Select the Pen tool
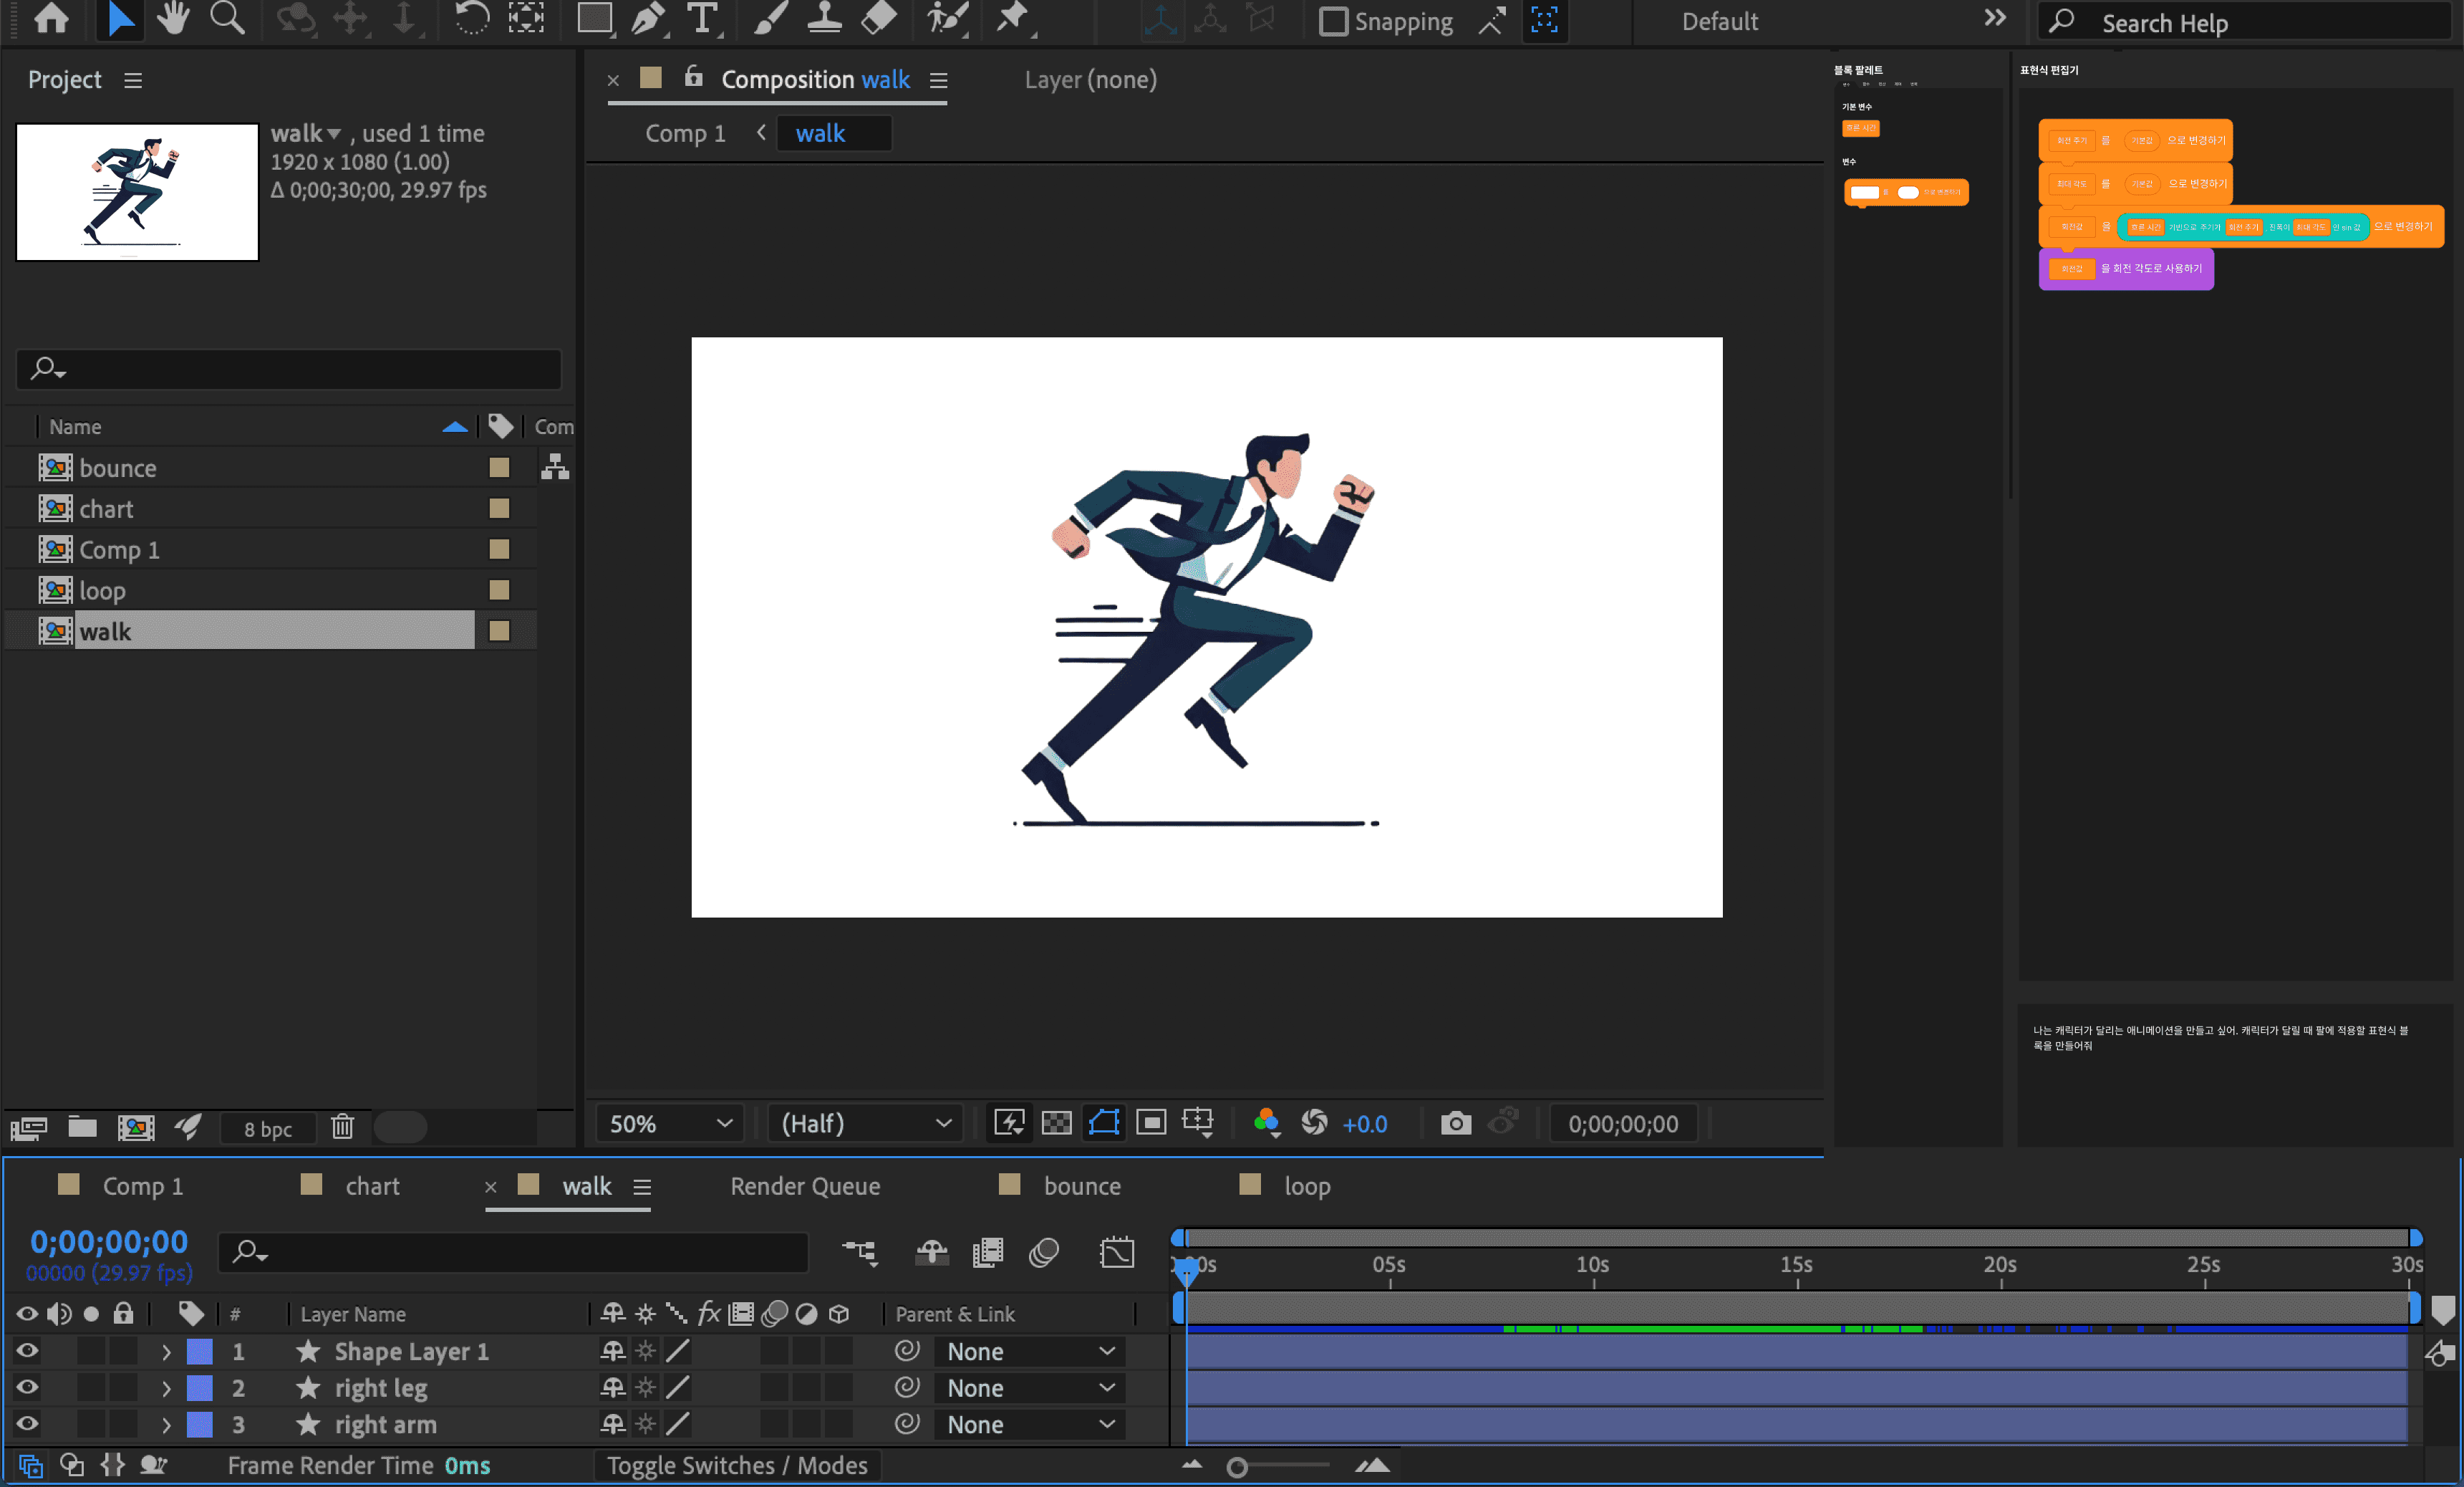Image resolution: width=2464 pixels, height=1487 pixels. pyautogui.click(x=649, y=18)
